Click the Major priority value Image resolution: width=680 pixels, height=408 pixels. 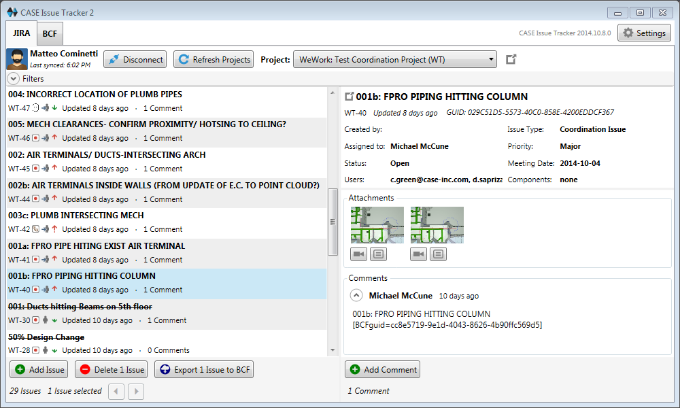pyautogui.click(x=570, y=146)
